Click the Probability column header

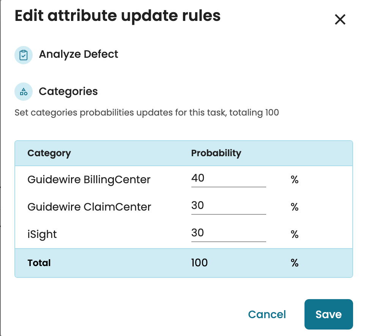click(x=216, y=153)
